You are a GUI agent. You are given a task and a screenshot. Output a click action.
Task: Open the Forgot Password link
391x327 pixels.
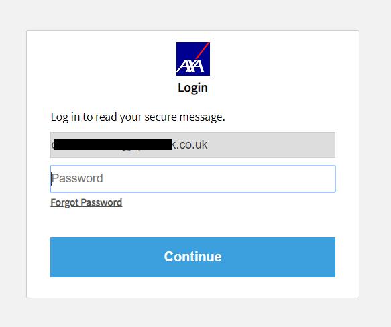(87, 202)
